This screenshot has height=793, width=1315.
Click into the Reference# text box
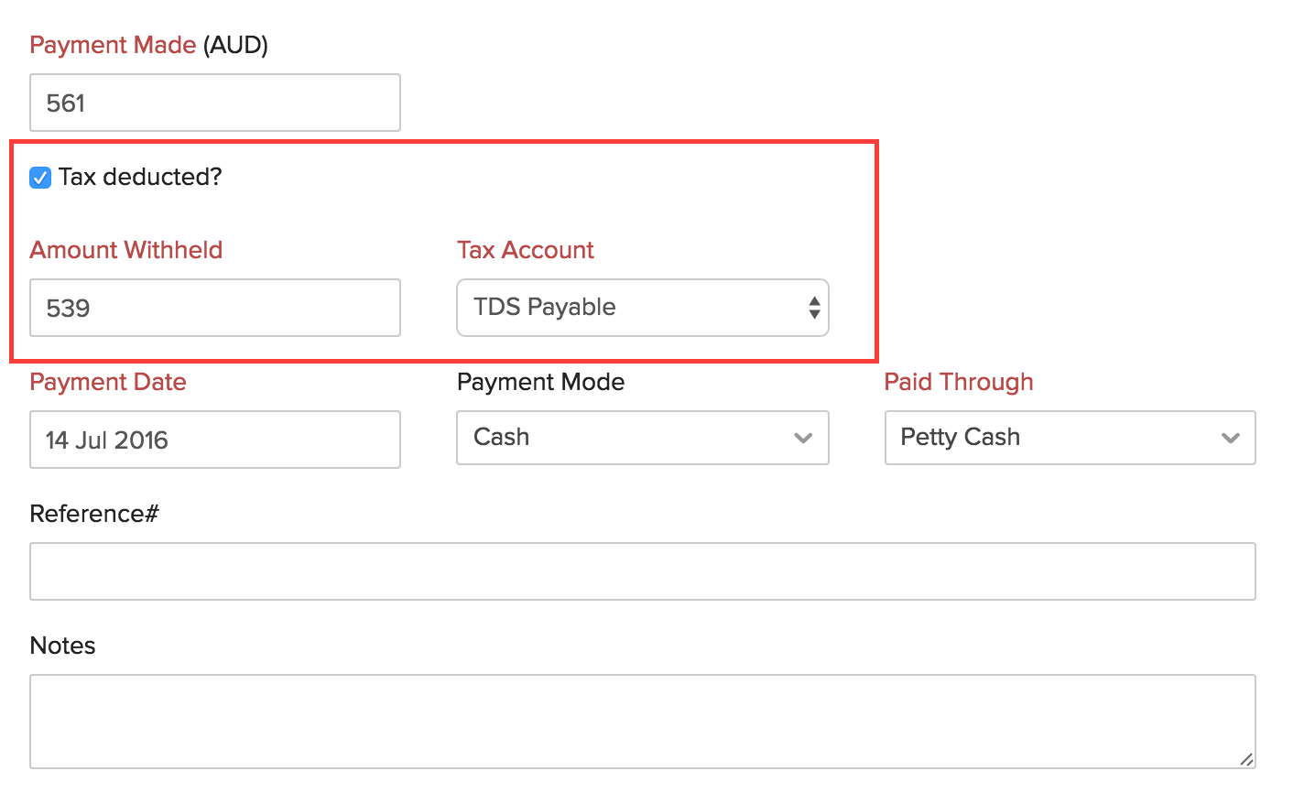click(642, 571)
